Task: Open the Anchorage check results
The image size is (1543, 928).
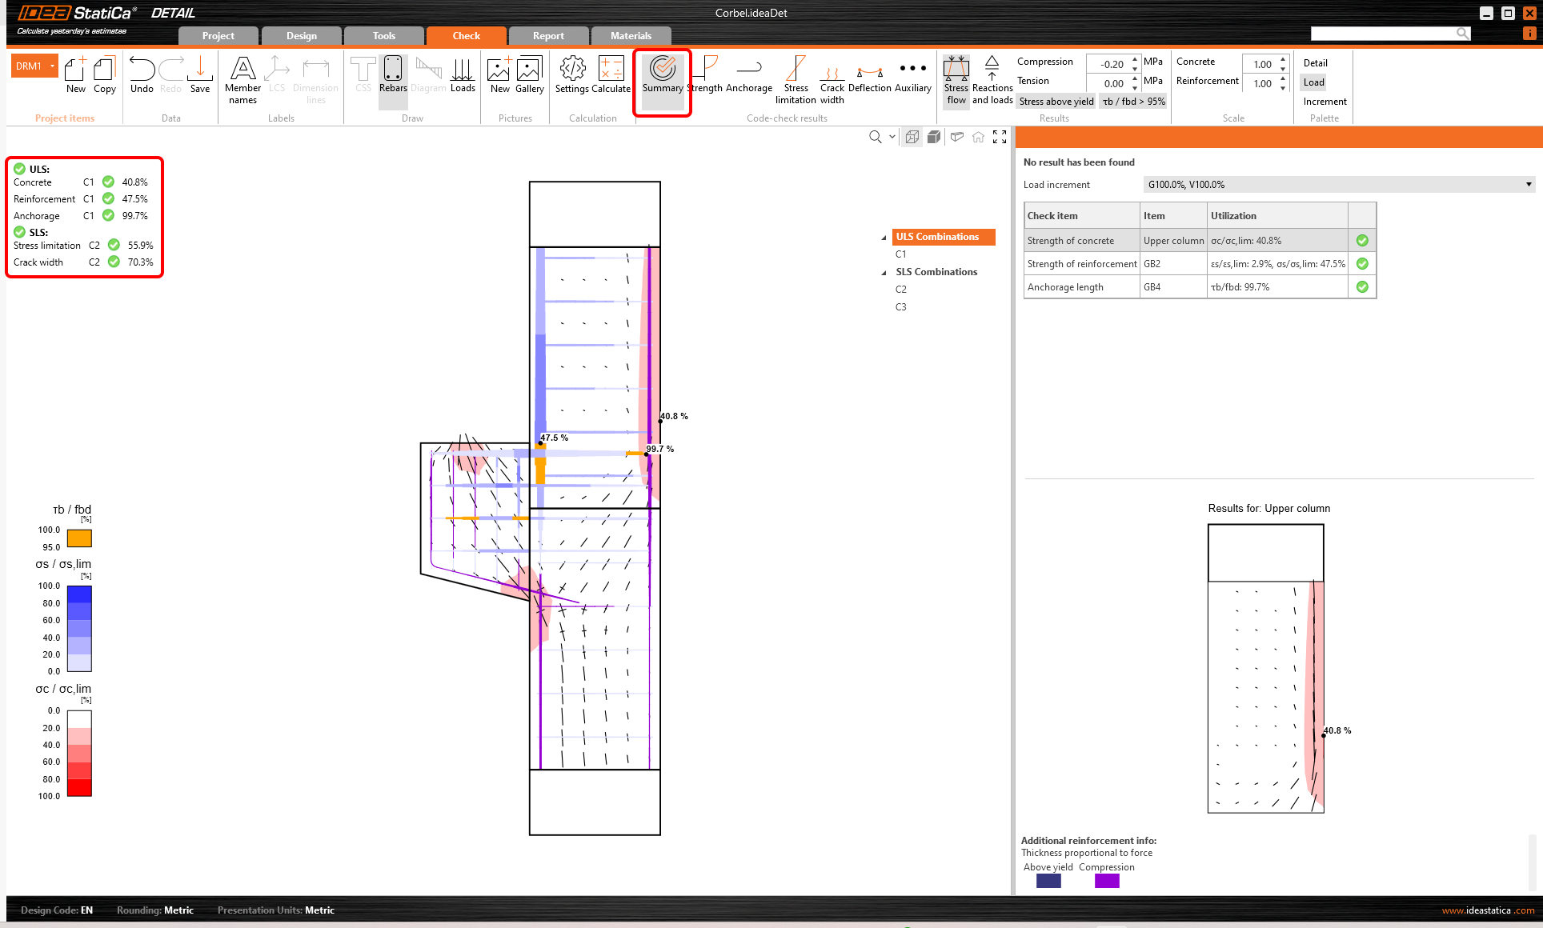Action: tap(749, 76)
